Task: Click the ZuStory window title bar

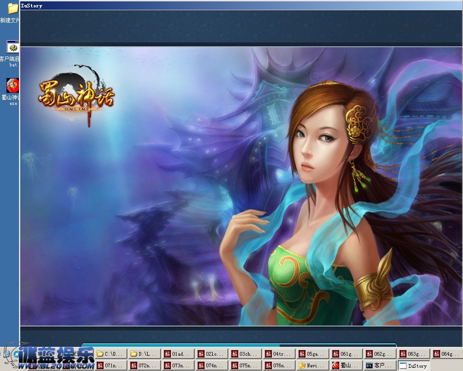Action: click(241, 6)
